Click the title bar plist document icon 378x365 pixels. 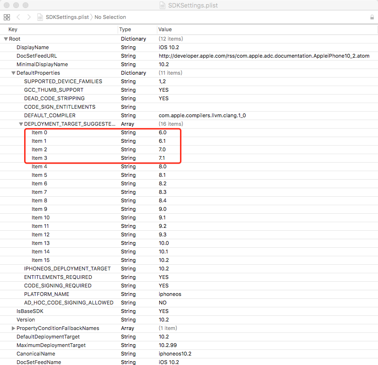point(163,5)
